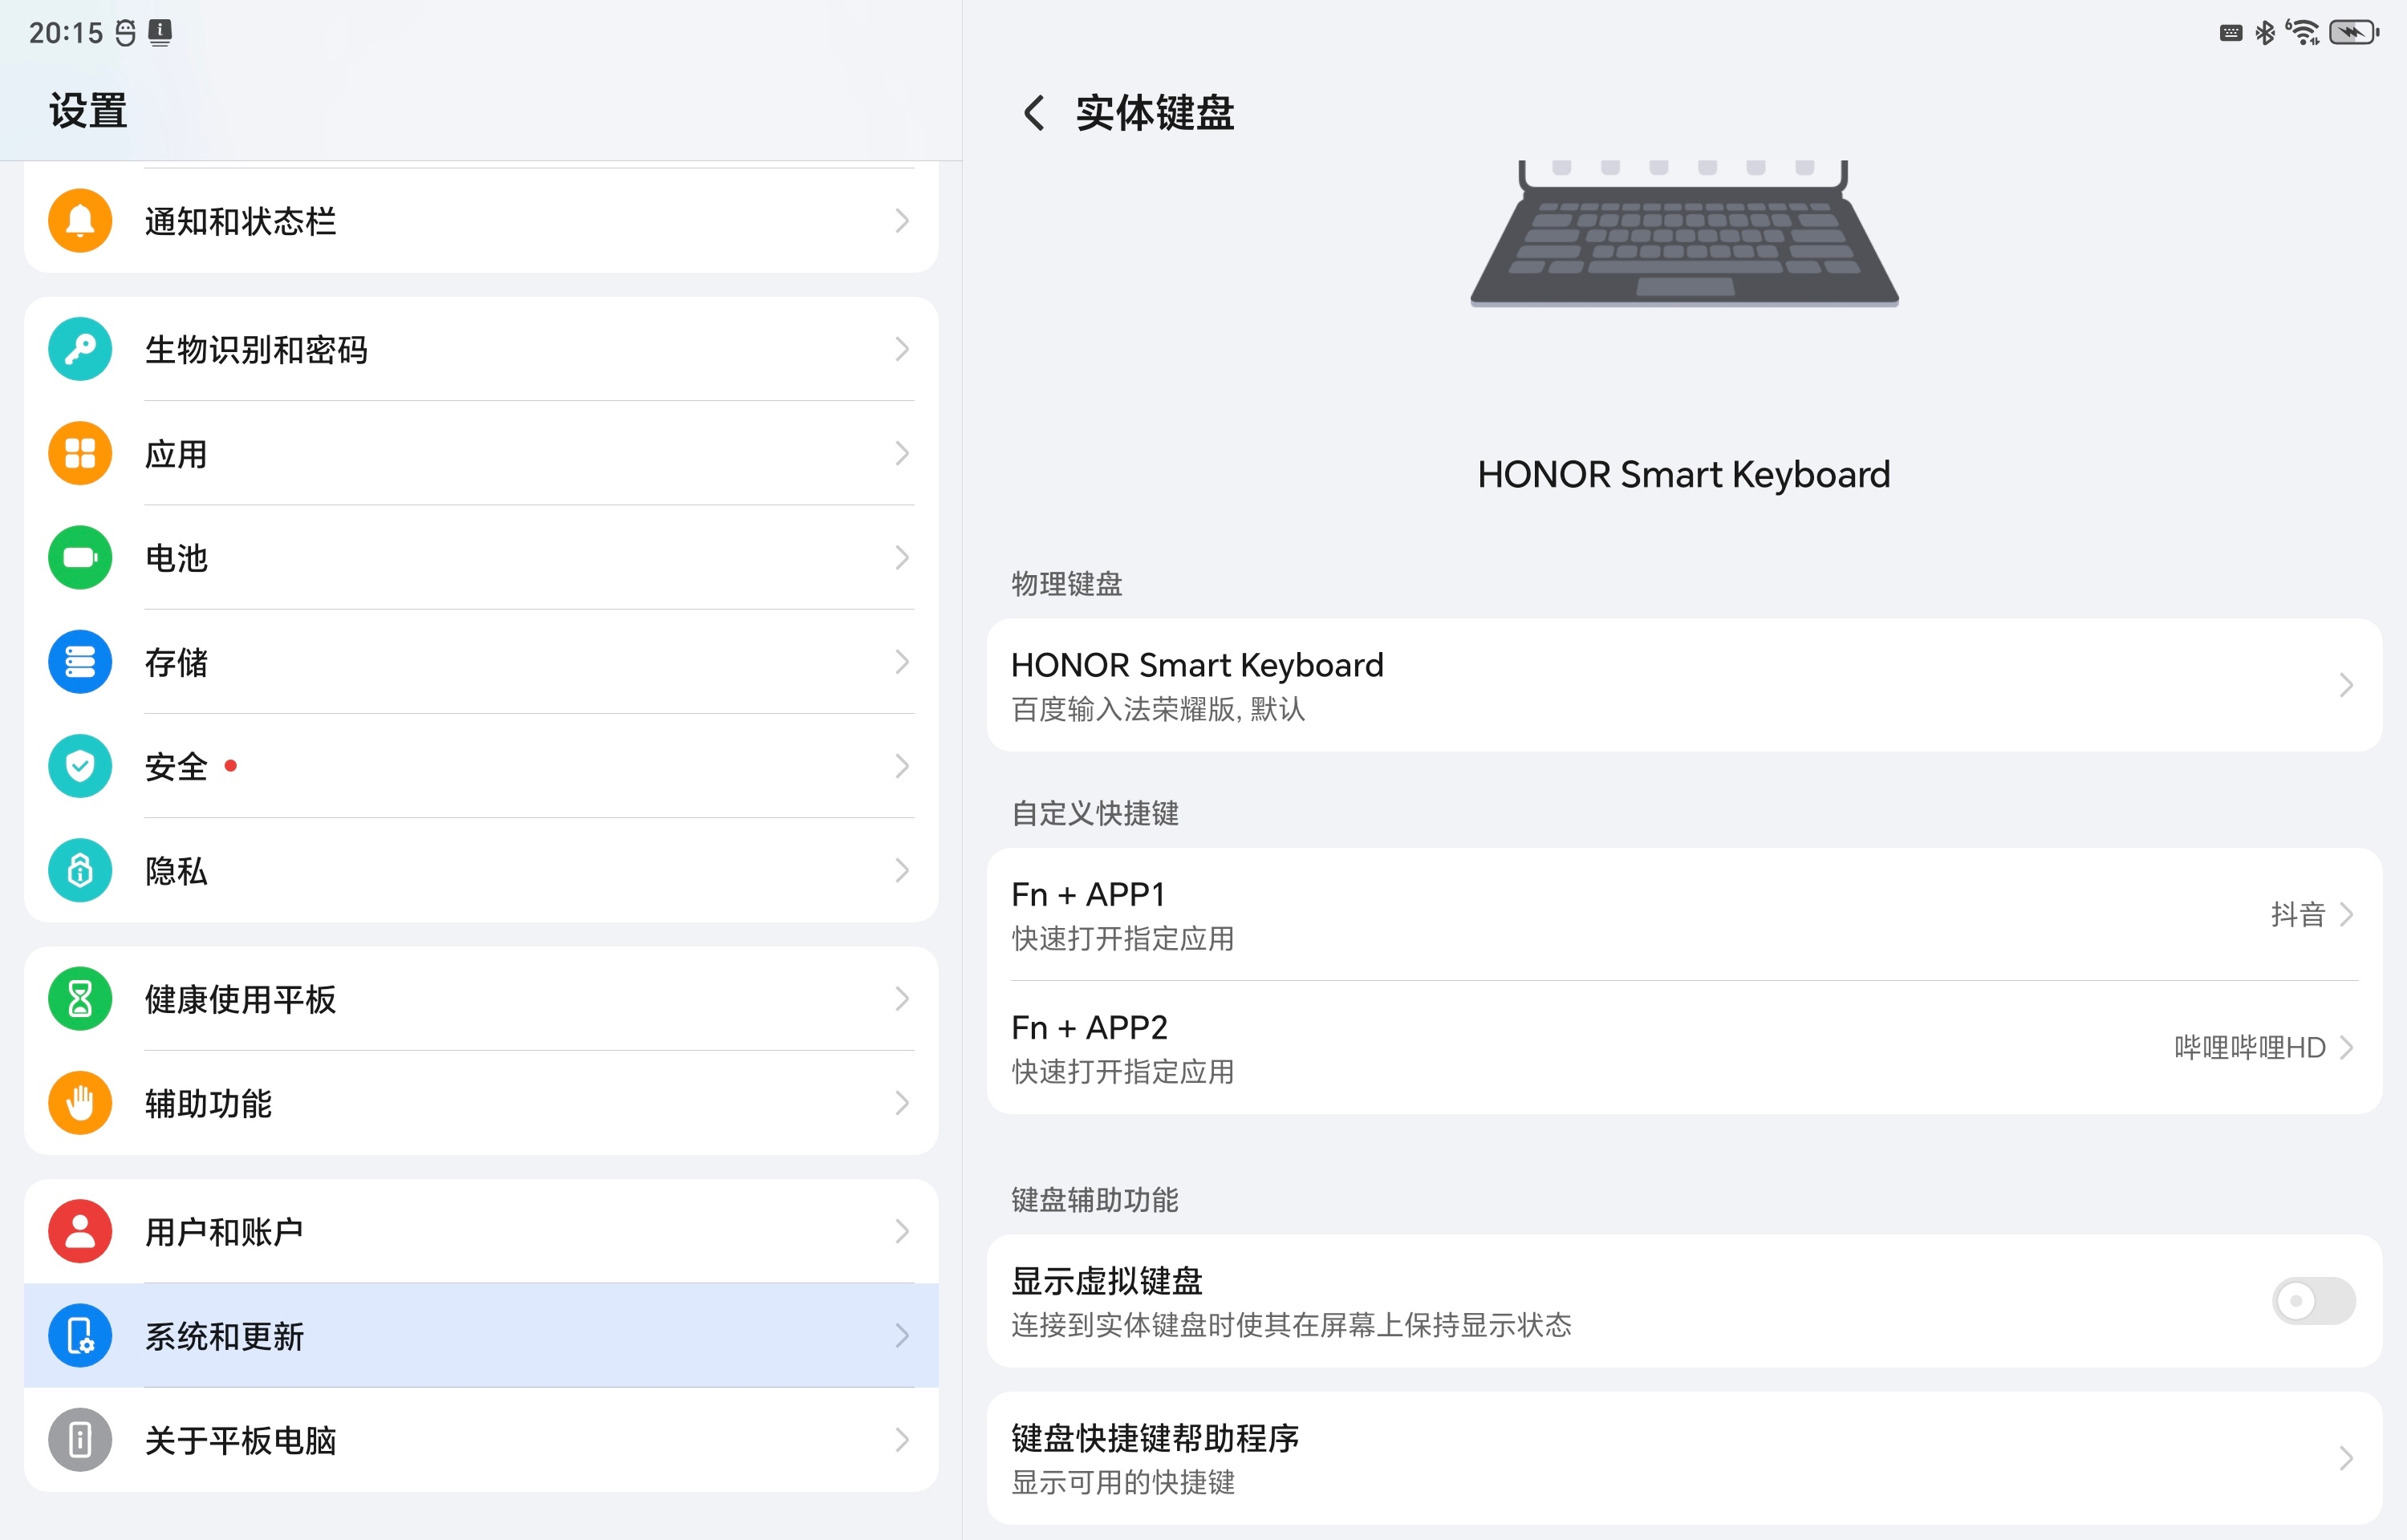This screenshot has width=2407, height=1540.
Task: Expand the 存储 row chevron
Action: 902,661
